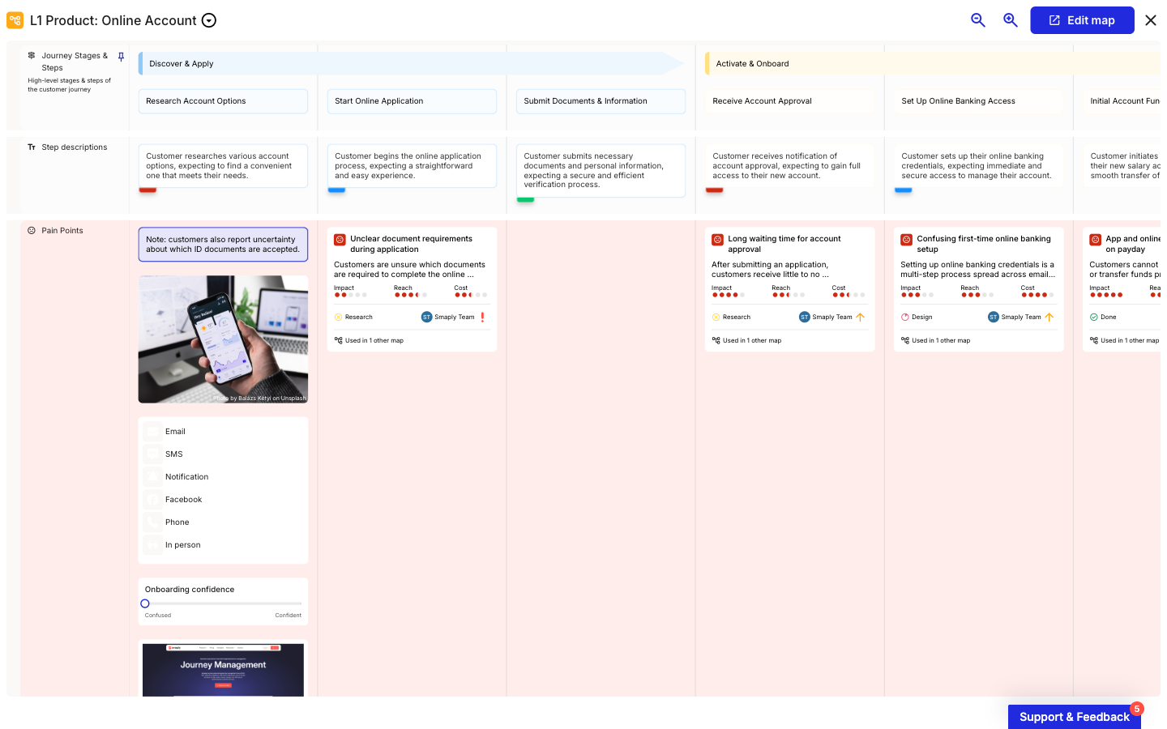This screenshot has height=729, width=1167.
Task: Click the priority arrow on Long waiting time card
Action: click(860, 318)
